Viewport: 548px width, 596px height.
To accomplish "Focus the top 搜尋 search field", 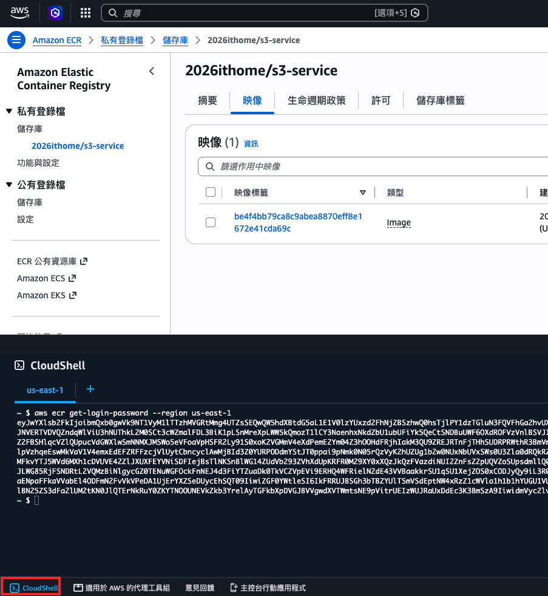I will tap(265, 13).
